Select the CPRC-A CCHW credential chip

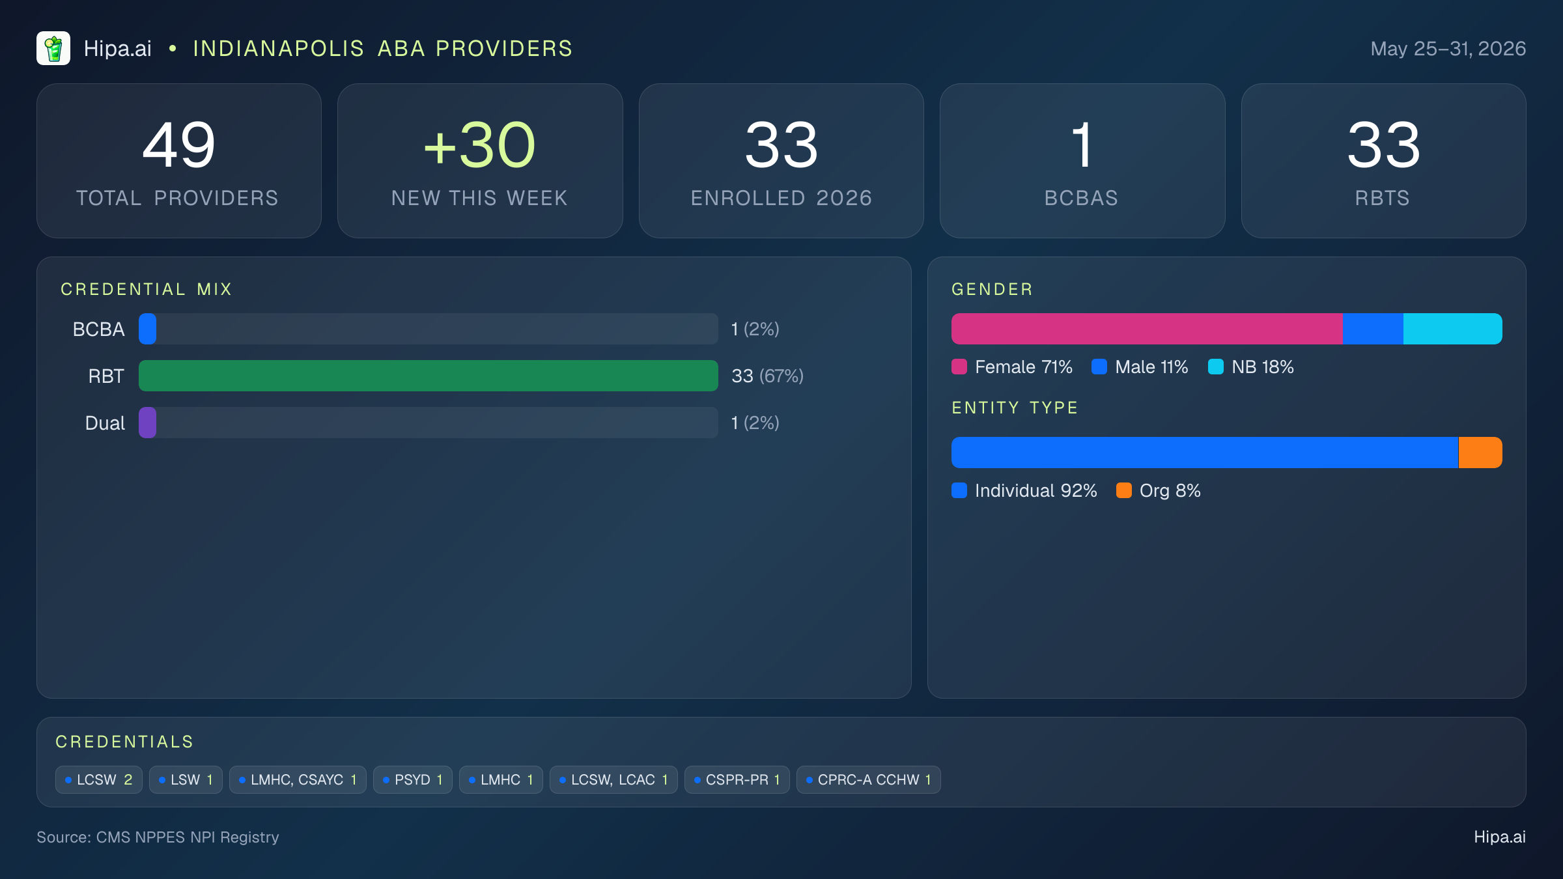pos(869,779)
